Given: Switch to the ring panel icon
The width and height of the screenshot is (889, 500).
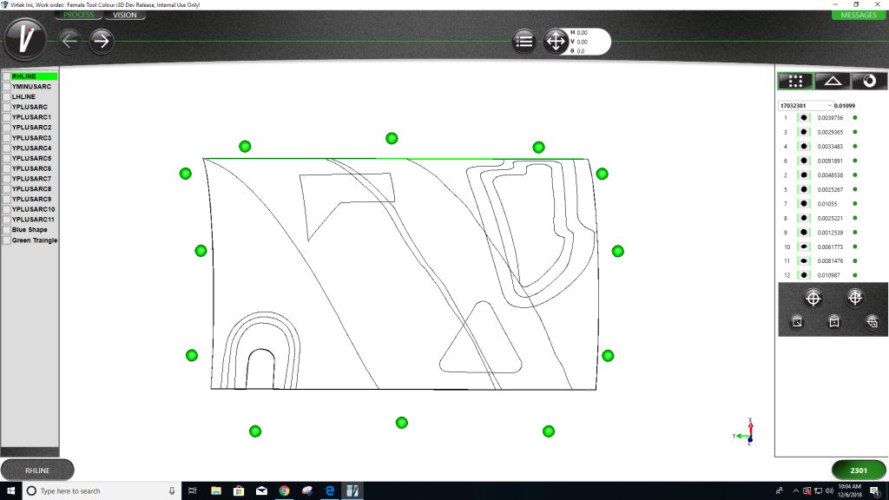Looking at the screenshot, I should coord(869,81).
